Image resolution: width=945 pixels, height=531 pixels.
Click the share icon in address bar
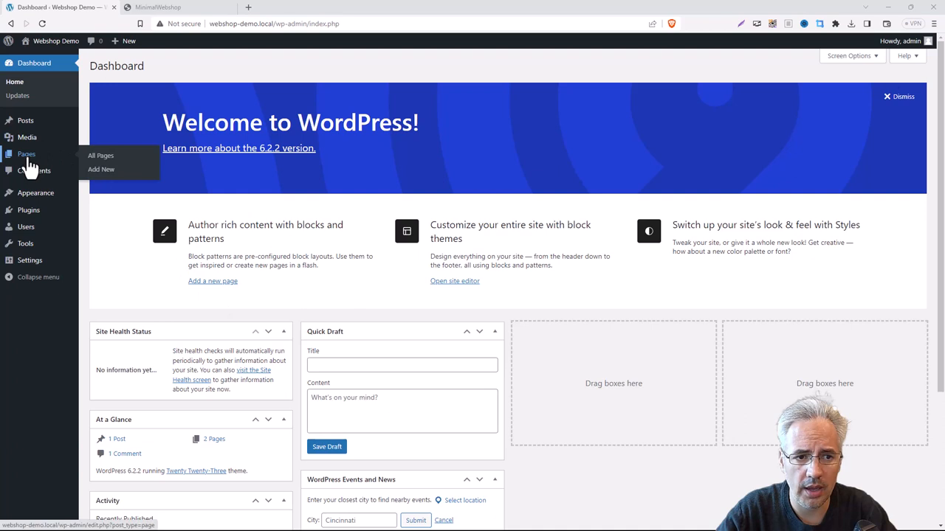pos(653,24)
